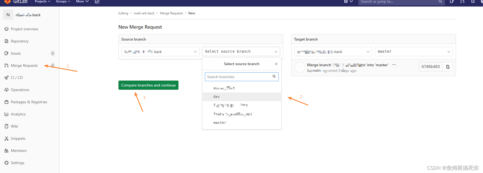
Task: Click the 'New' breadcrumb item
Action: (192, 13)
